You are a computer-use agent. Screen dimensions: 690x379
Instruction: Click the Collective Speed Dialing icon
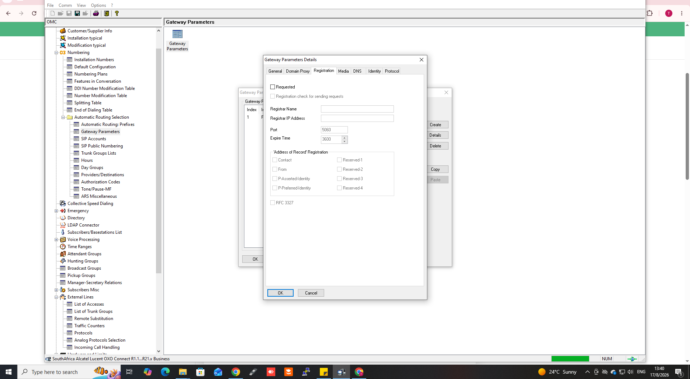click(63, 204)
